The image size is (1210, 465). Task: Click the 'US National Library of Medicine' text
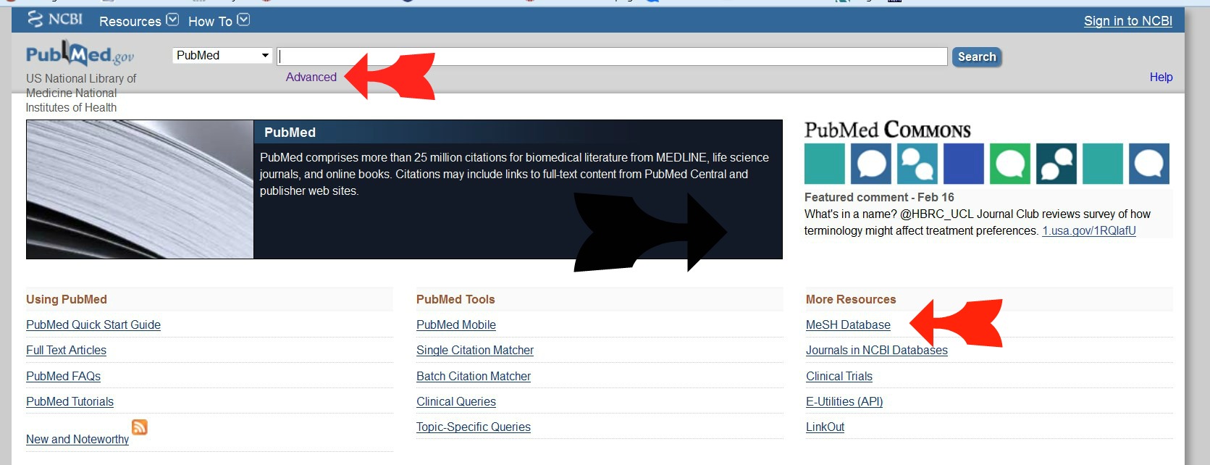pyautogui.click(x=81, y=85)
